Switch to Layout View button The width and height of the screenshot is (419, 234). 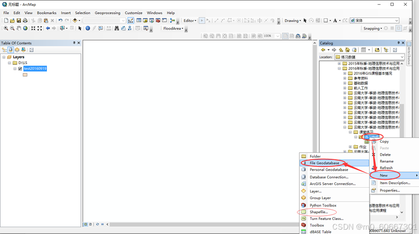90,224
